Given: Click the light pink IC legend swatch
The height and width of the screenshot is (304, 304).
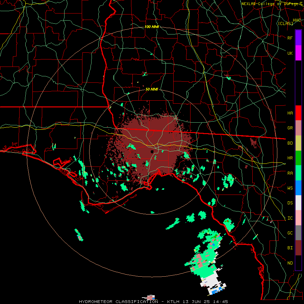Looking at the screenshot, I should (x=298, y=218).
